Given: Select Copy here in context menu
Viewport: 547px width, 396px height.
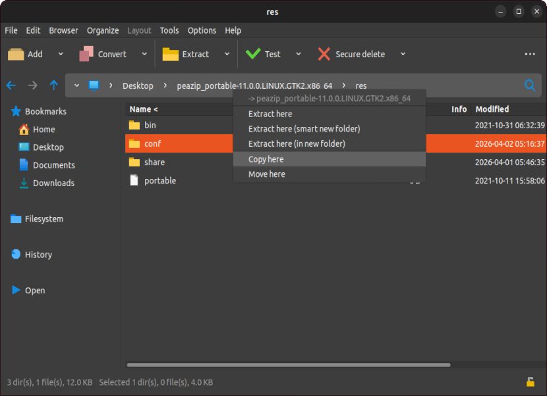Looking at the screenshot, I should coord(330,159).
